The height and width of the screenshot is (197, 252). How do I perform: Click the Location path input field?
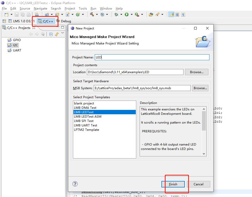click(x=135, y=72)
